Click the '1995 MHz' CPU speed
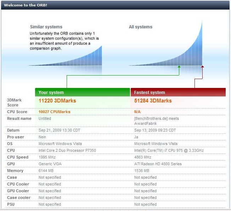Viewport: 231px width, 211px height. [47, 157]
